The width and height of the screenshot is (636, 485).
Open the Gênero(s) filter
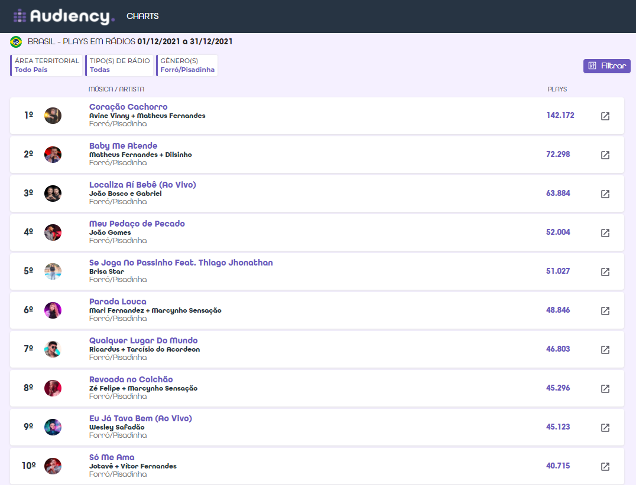pos(187,65)
